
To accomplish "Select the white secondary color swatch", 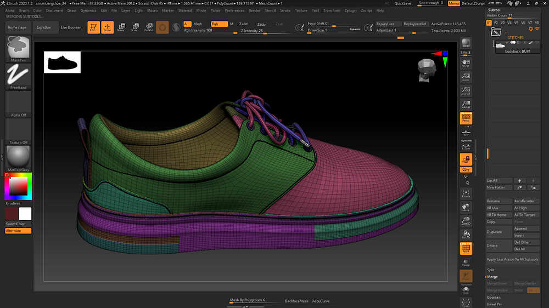I will point(25,214).
